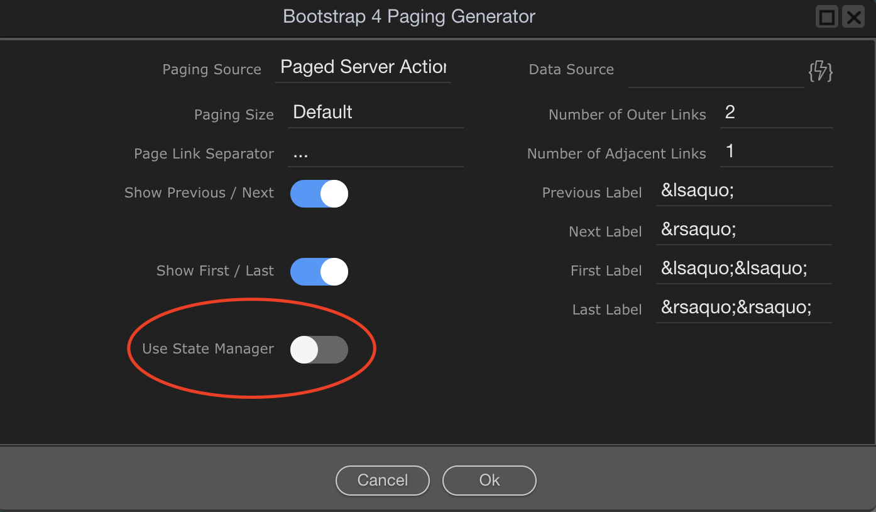
Task: Click the Page Link Separator field
Action: 376,153
